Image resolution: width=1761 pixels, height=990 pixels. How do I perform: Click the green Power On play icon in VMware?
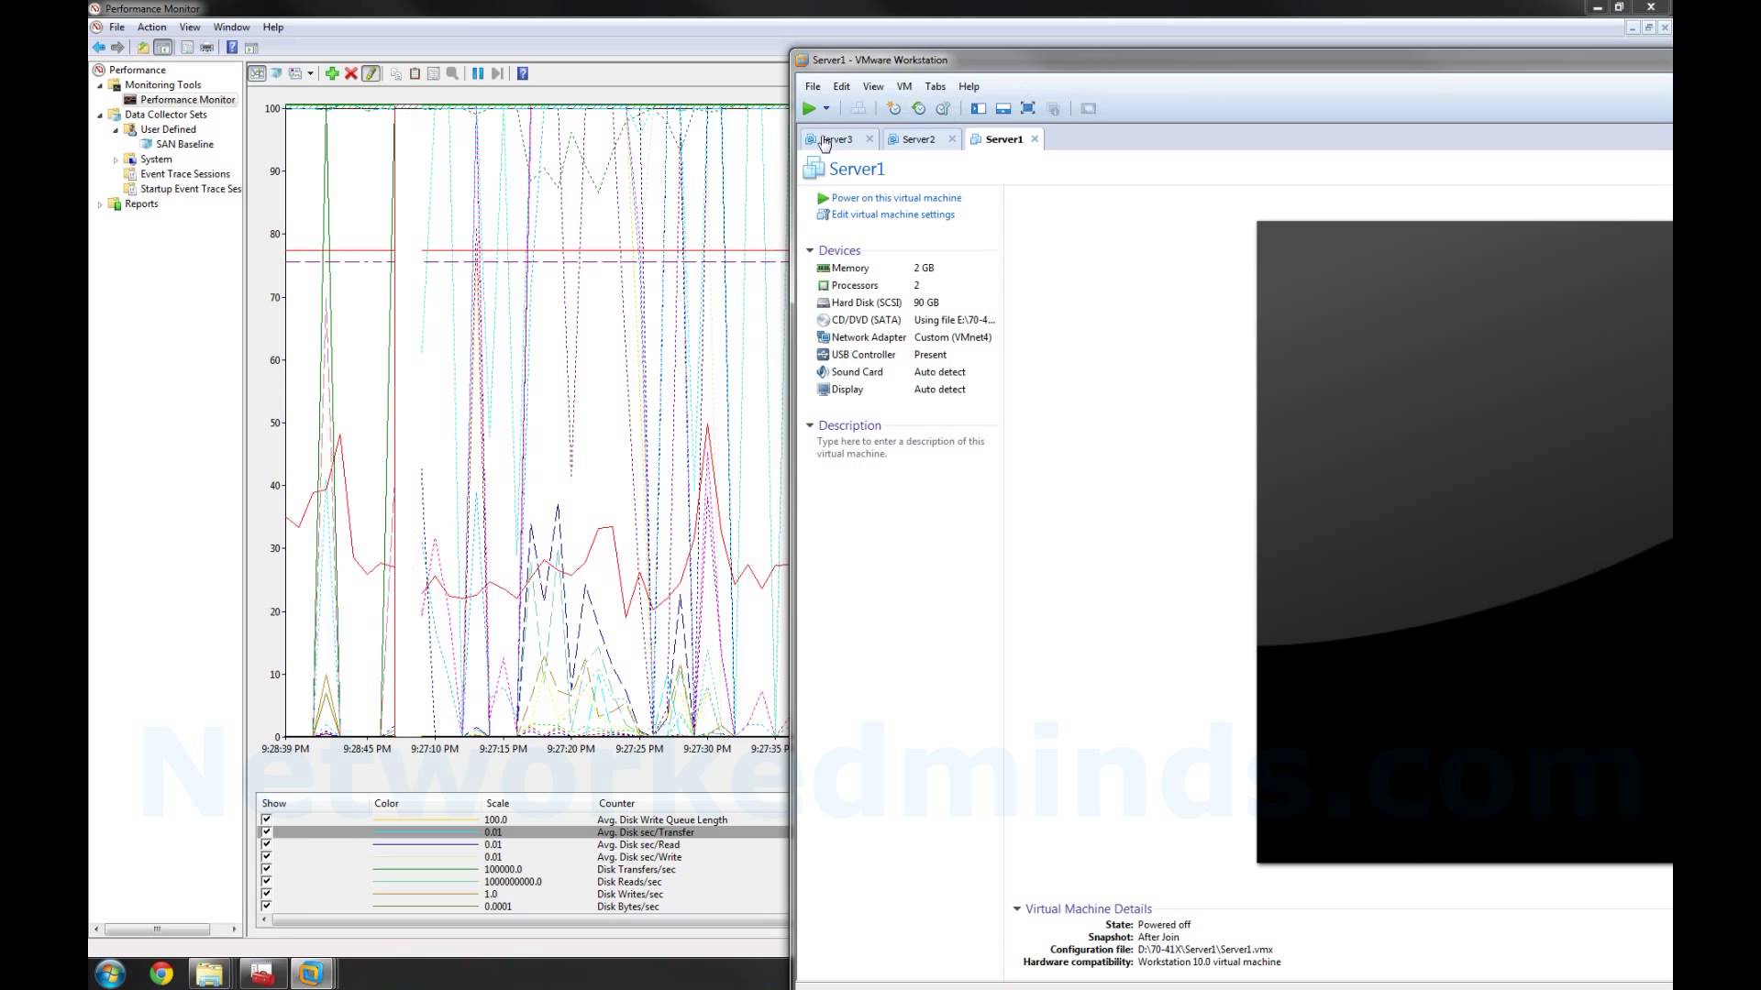[809, 108]
